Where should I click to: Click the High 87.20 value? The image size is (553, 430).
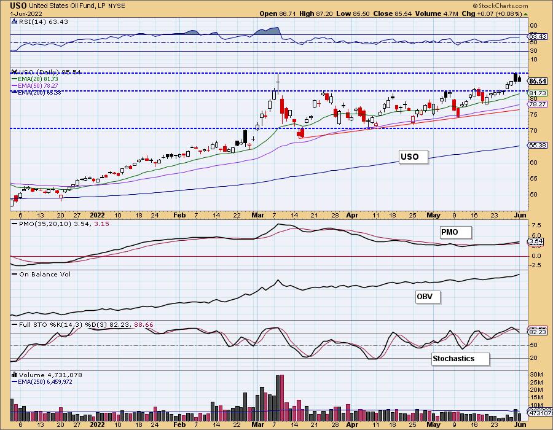click(x=316, y=14)
